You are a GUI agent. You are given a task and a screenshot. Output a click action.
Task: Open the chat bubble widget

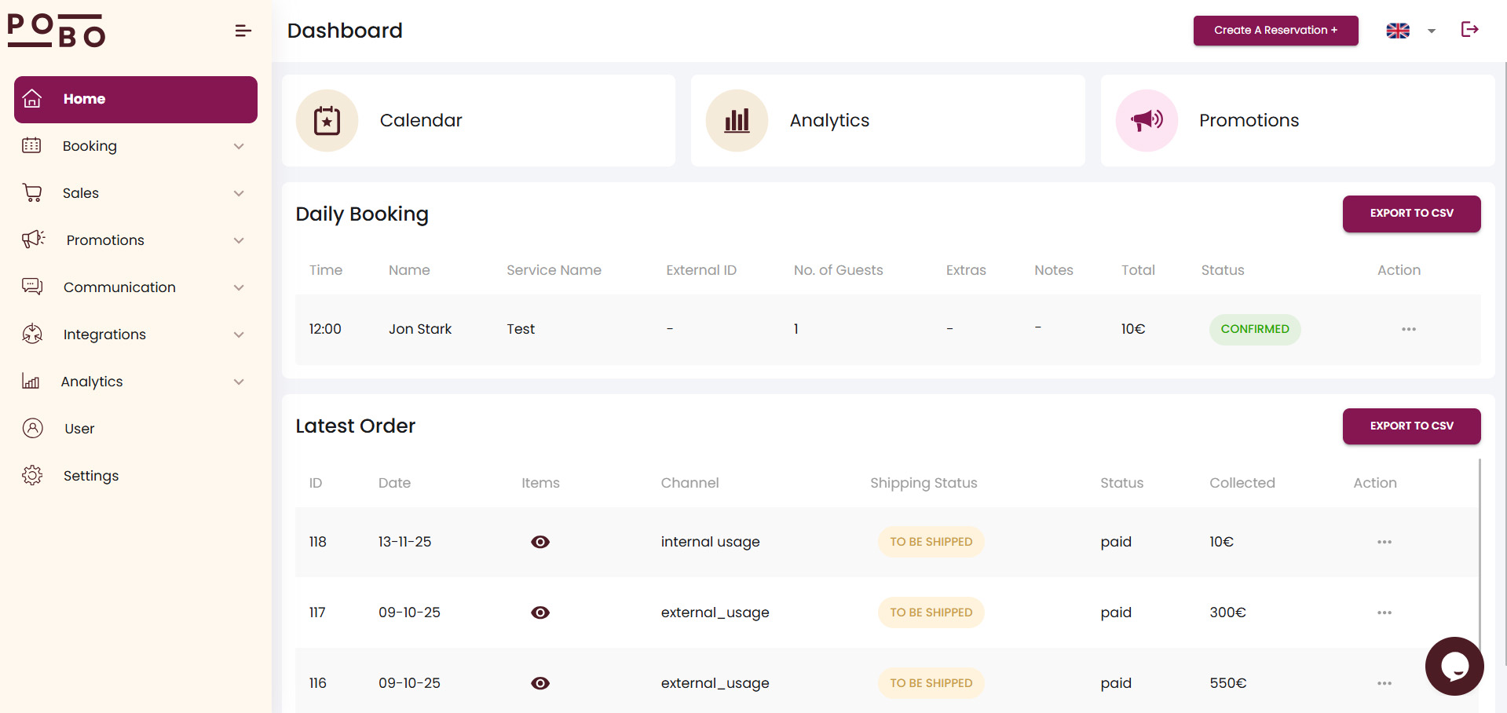click(1454, 666)
